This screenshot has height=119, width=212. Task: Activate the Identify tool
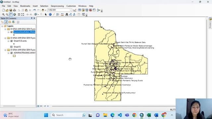50,15
